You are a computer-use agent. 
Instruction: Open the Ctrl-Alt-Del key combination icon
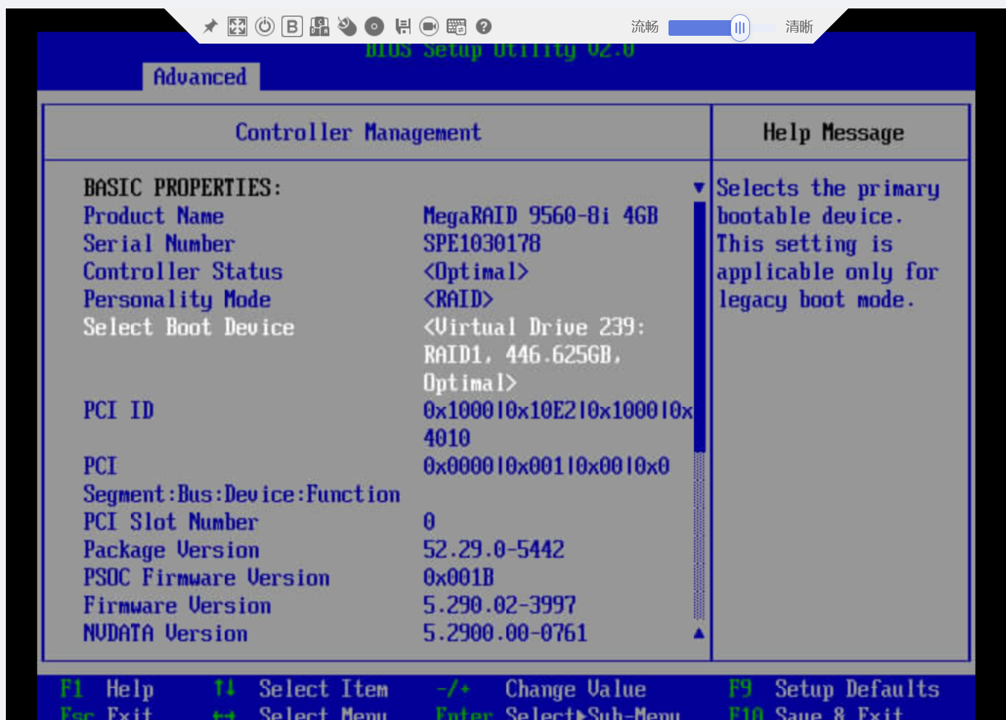click(319, 27)
